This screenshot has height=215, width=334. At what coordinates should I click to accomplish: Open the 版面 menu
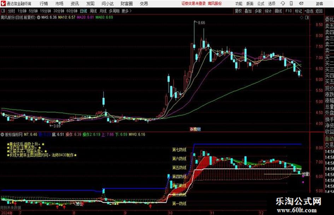point(250,4)
